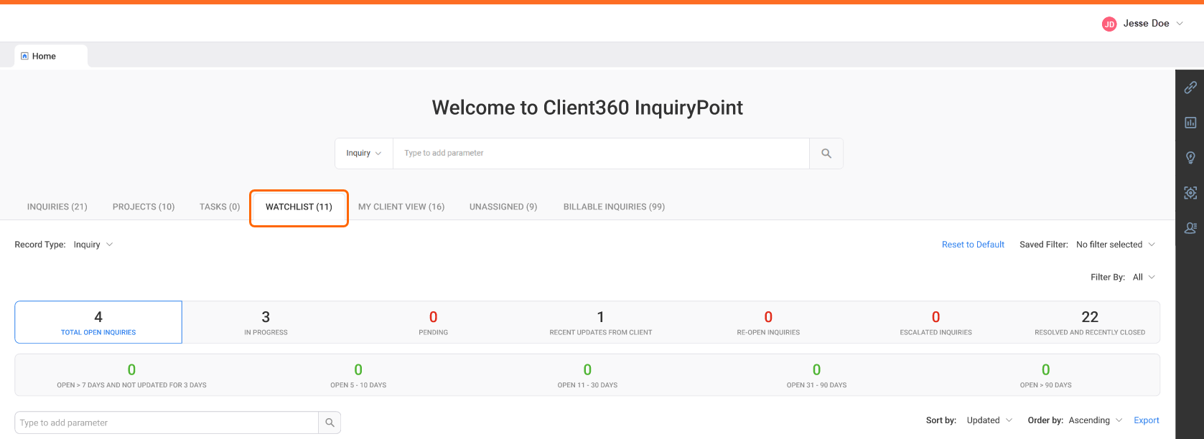The height and width of the screenshot is (439, 1204).
Task: Select the Open > 90 Days card
Action: (1045, 375)
